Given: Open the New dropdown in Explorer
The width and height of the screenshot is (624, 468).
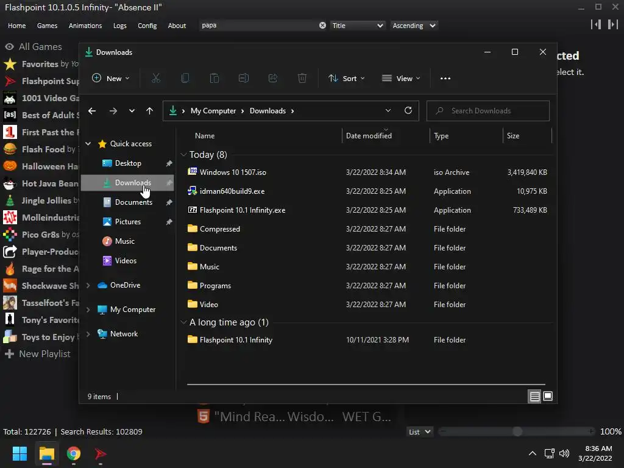Looking at the screenshot, I should coord(110,79).
